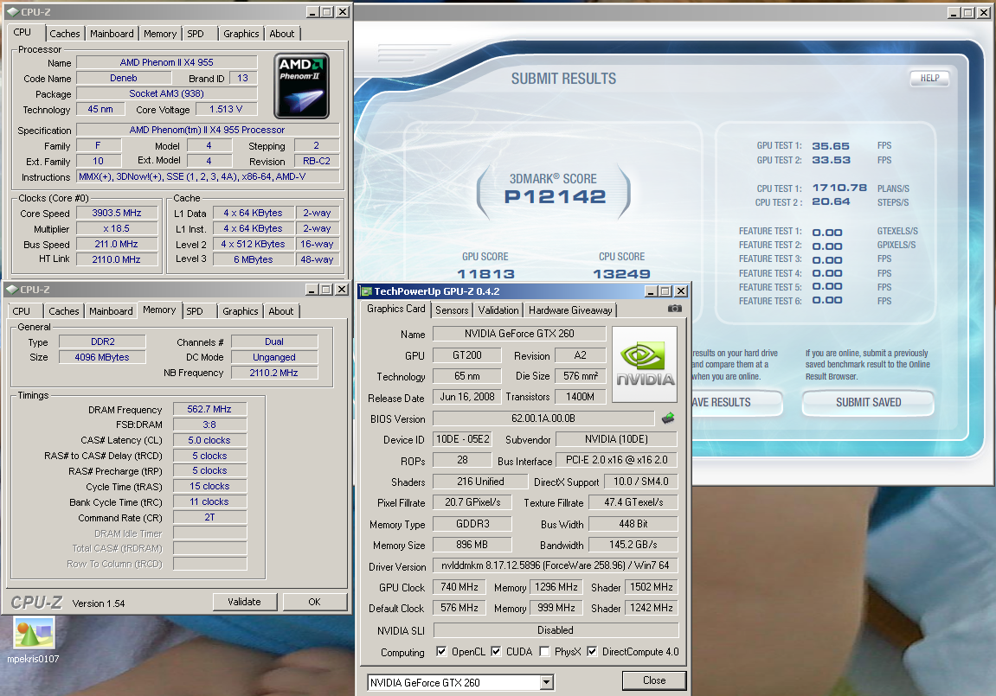Viewport: 996px width, 696px height.
Task: Click the CPU score value 13249
Action: pos(621,274)
